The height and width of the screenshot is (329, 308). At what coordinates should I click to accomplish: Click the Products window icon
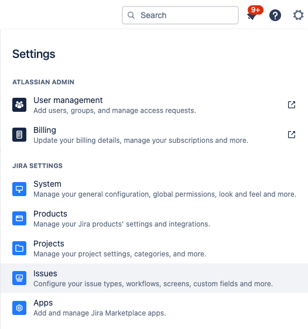tap(19, 218)
